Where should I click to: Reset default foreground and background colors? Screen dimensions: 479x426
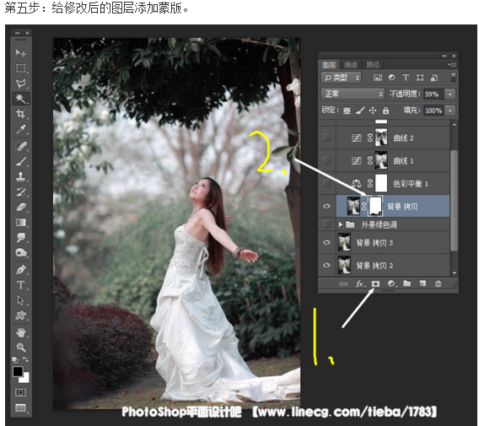pyautogui.click(x=15, y=359)
